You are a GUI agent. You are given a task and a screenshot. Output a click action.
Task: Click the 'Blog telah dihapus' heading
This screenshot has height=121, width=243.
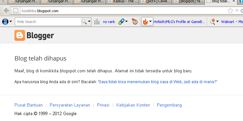click(40, 59)
